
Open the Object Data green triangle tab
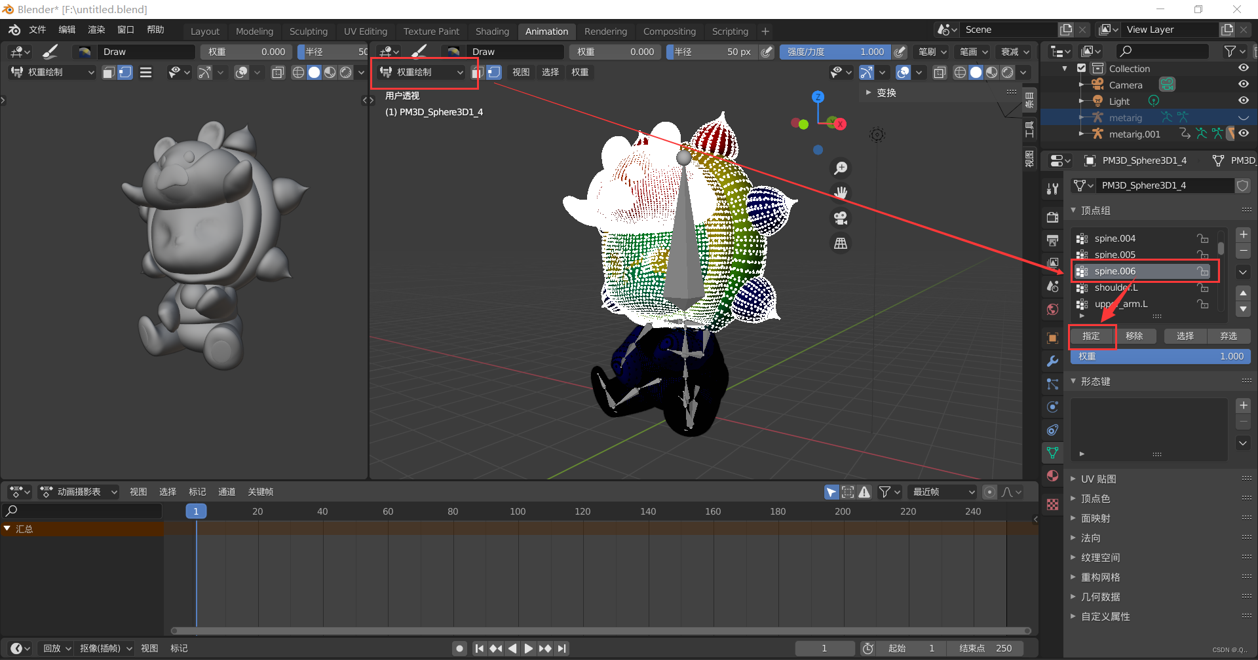(x=1052, y=452)
